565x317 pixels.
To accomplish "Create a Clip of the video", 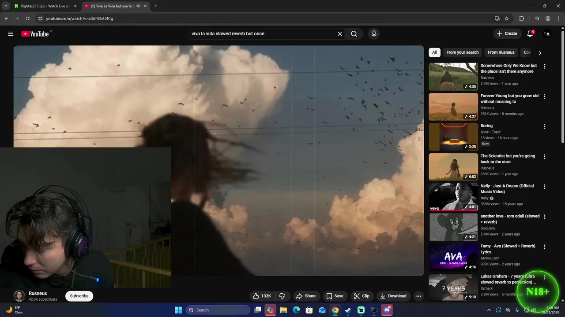I will pos(361,296).
